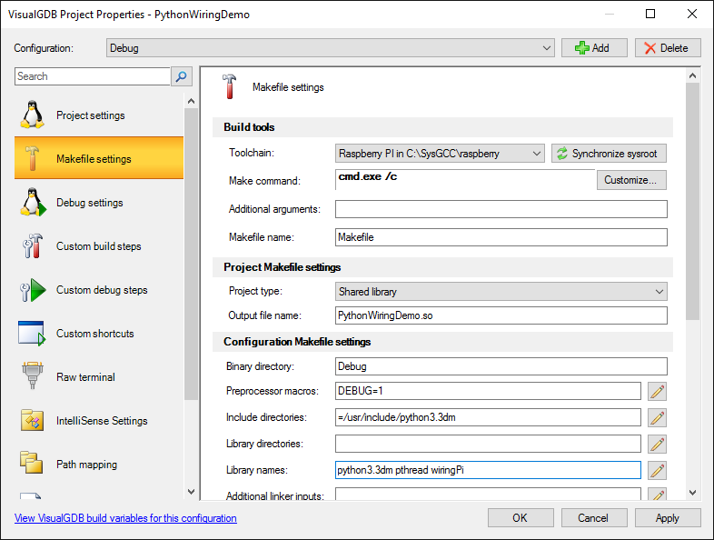The height and width of the screenshot is (540, 714).
Task: Open Raw terminal page
Action: [x=99, y=377]
